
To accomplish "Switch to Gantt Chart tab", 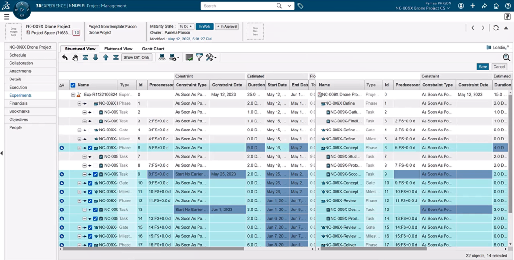I will tap(153, 49).
